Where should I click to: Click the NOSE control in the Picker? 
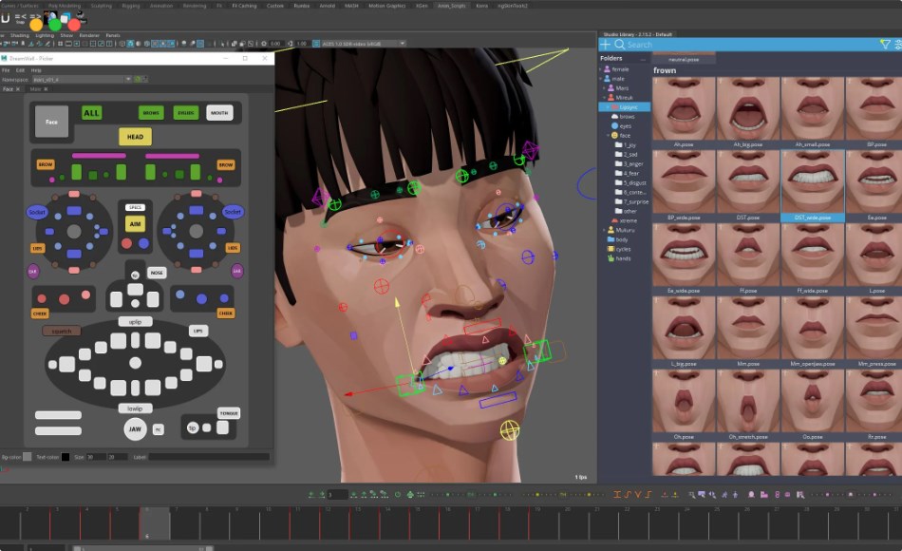click(x=157, y=272)
